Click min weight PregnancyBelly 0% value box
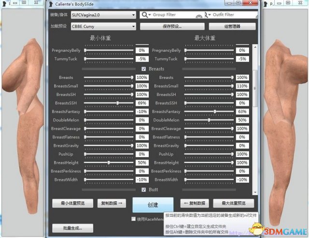 pos(142,50)
